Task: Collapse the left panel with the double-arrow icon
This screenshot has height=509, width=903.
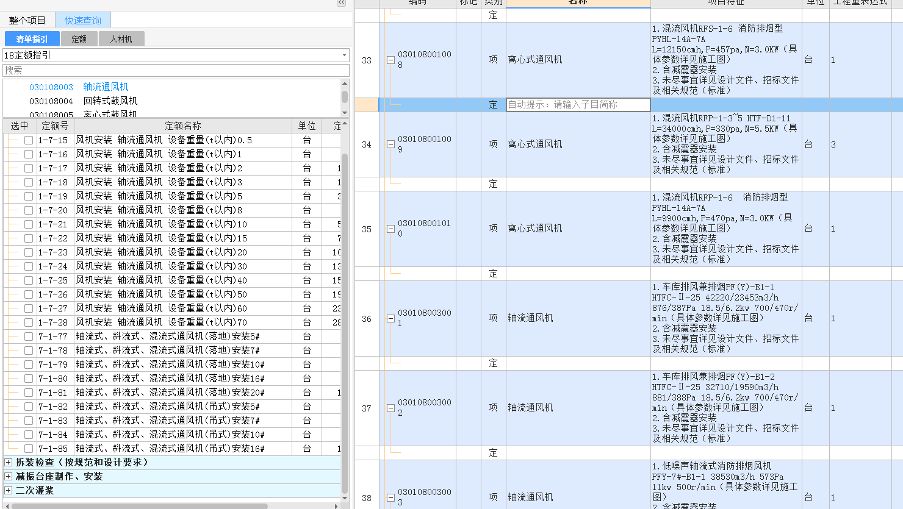Action: click(341, 3)
